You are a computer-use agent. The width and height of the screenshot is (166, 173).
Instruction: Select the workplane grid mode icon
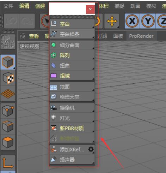pos(8,94)
